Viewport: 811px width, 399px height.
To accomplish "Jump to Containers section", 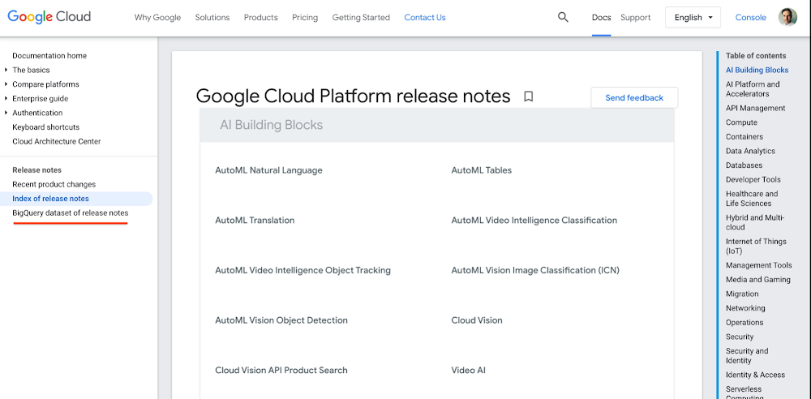I will (x=744, y=137).
